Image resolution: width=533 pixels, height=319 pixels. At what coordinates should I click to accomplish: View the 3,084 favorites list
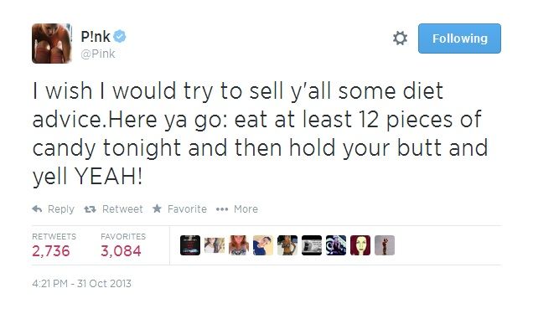coord(121,251)
